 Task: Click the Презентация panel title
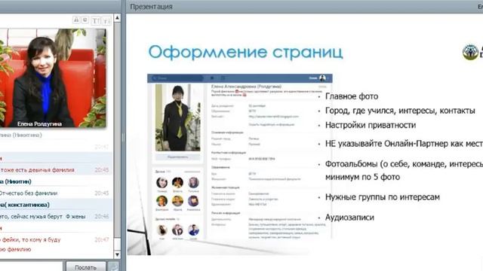[x=151, y=7]
